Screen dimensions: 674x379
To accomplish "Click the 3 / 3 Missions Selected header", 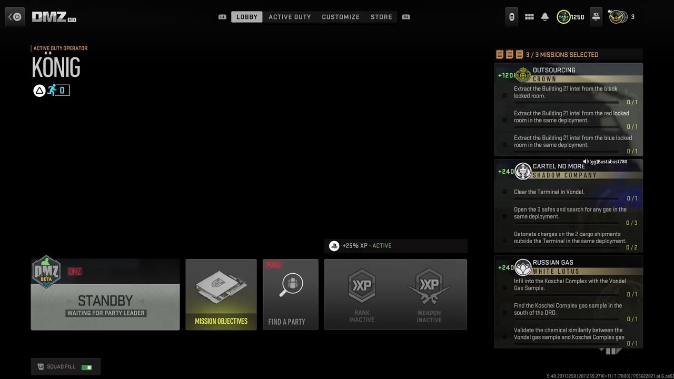I will click(562, 55).
